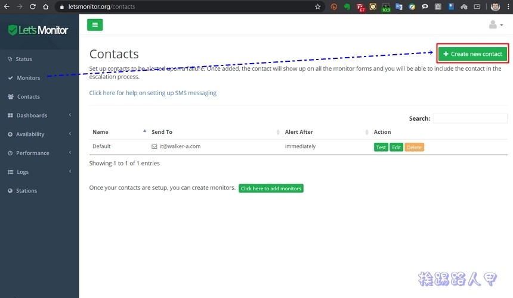Screen dimensions: 513x298
Task: Toggle sidebar with green hamburger button
Action: click(x=95, y=25)
